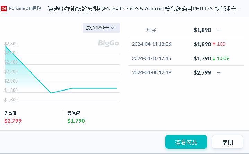Click the 現在 current price row

pyautogui.click(x=152, y=30)
